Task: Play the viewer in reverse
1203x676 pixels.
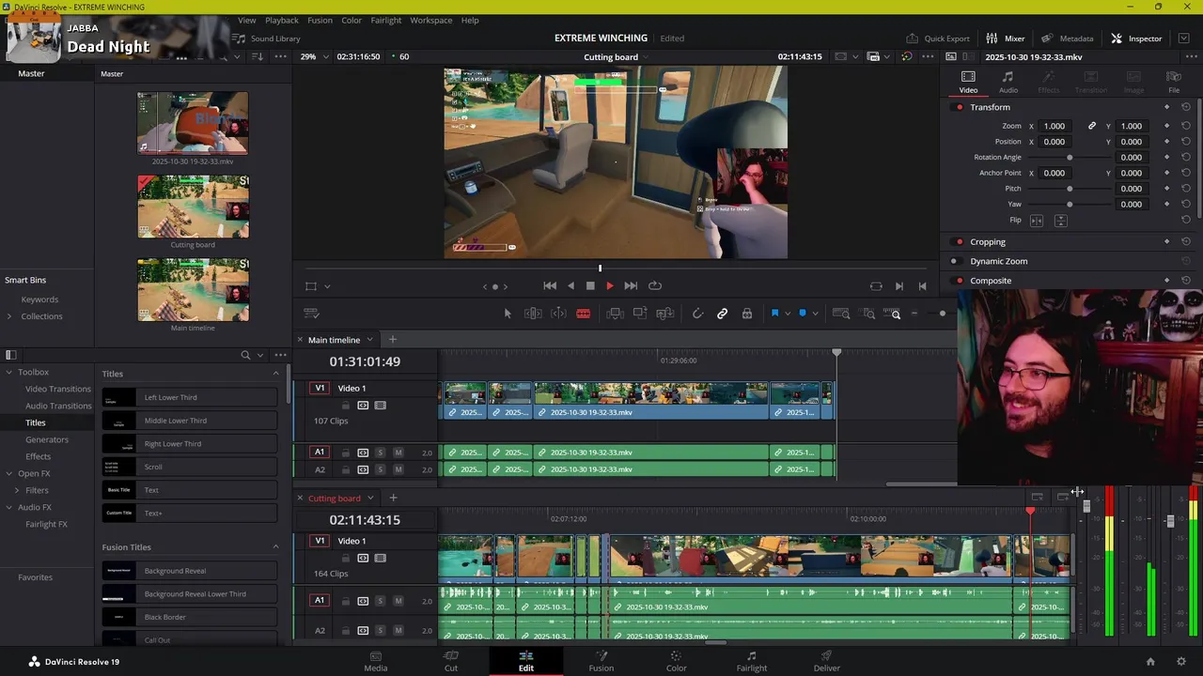Action: click(x=570, y=285)
